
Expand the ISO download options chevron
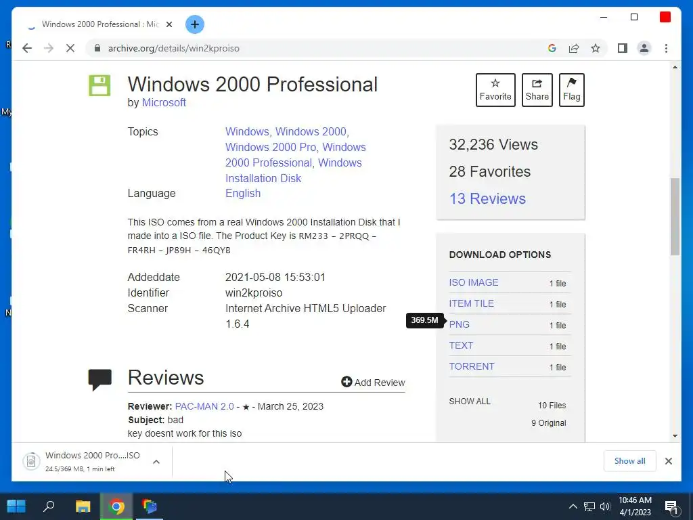point(156,462)
